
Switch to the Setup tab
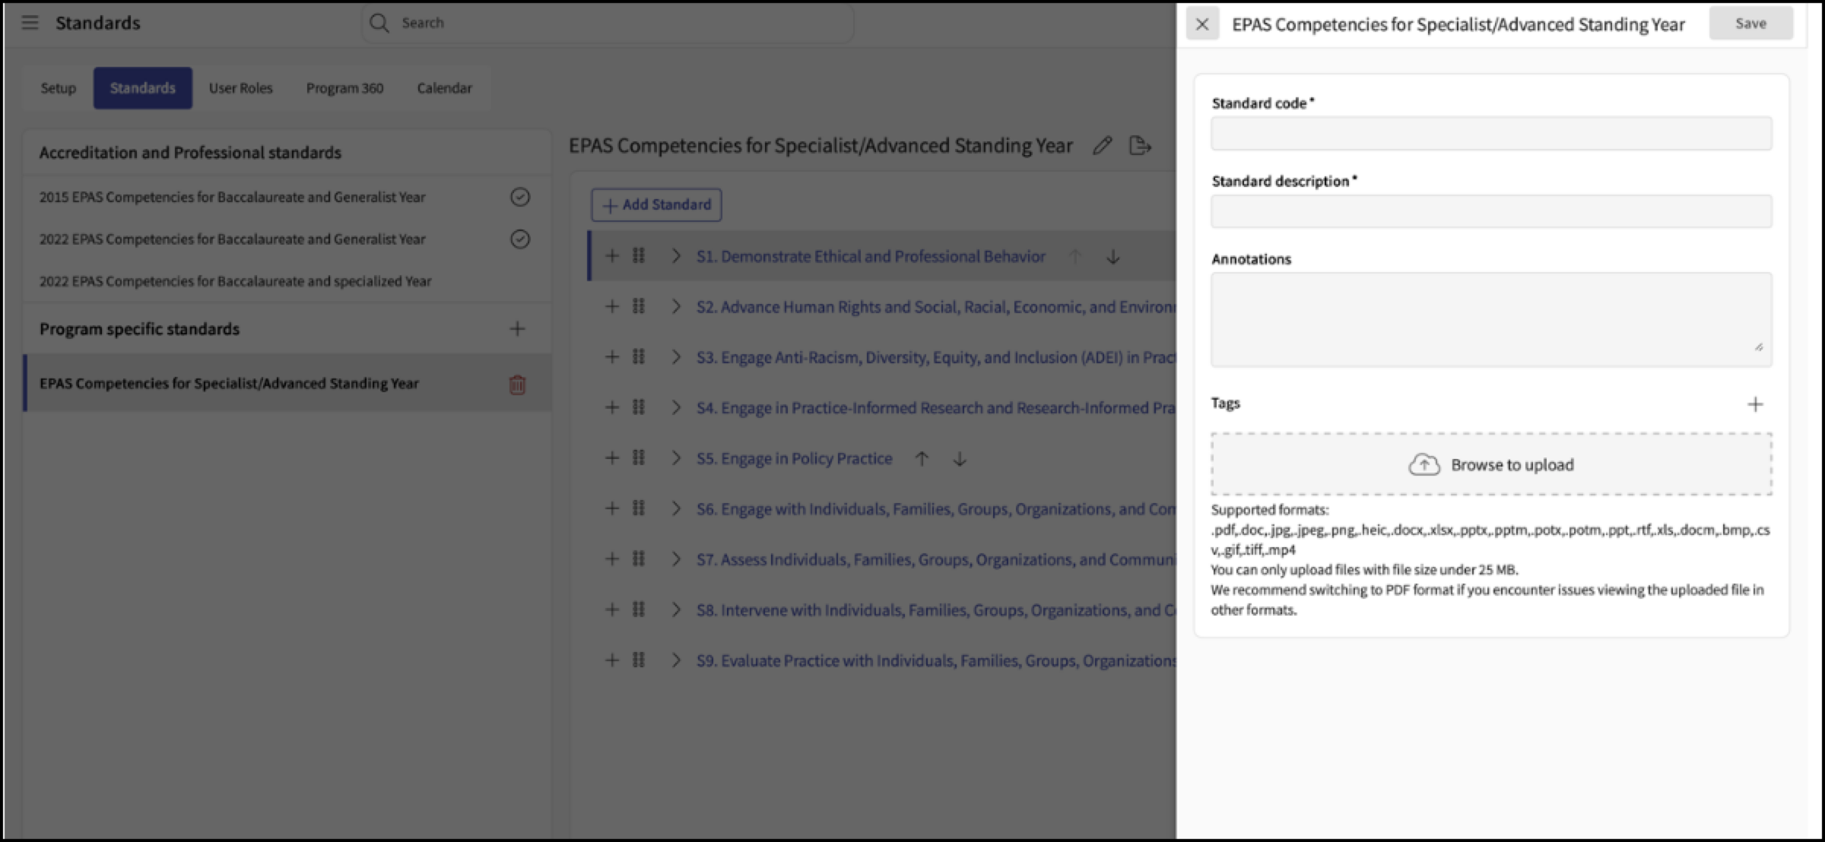pos(58,88)
